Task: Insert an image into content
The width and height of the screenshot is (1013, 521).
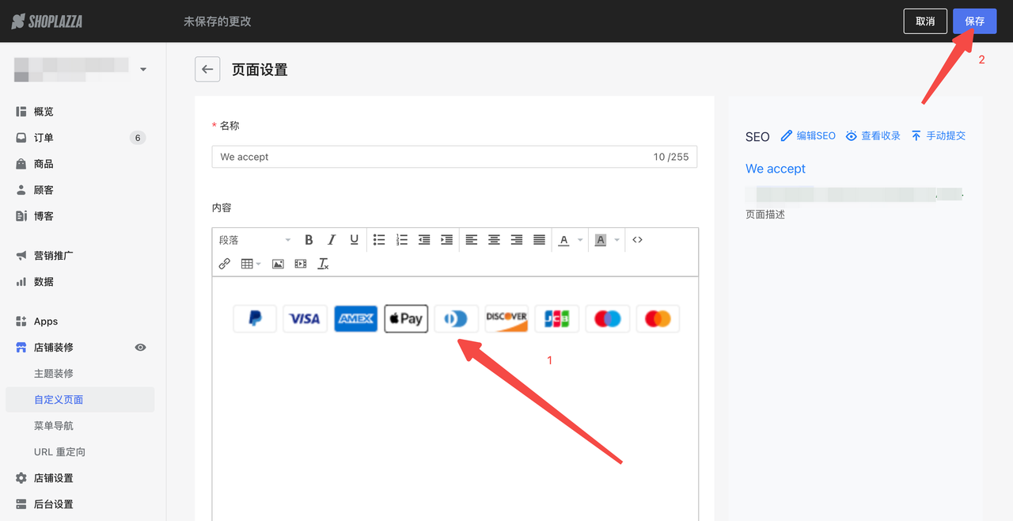Action: [x=278, y=264]
